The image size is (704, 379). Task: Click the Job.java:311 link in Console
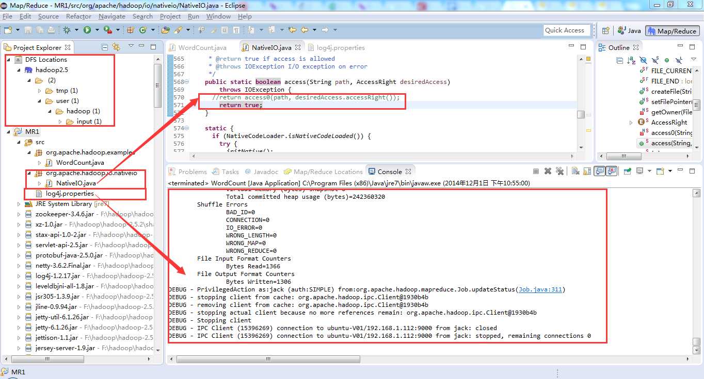(x=540, y=289)
